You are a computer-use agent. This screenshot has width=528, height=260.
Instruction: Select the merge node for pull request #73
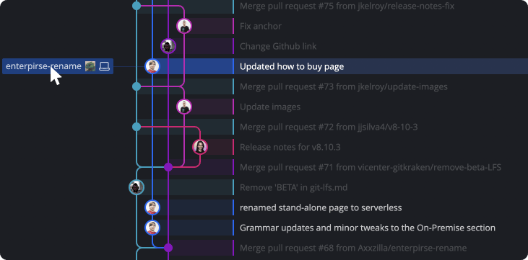137,86
